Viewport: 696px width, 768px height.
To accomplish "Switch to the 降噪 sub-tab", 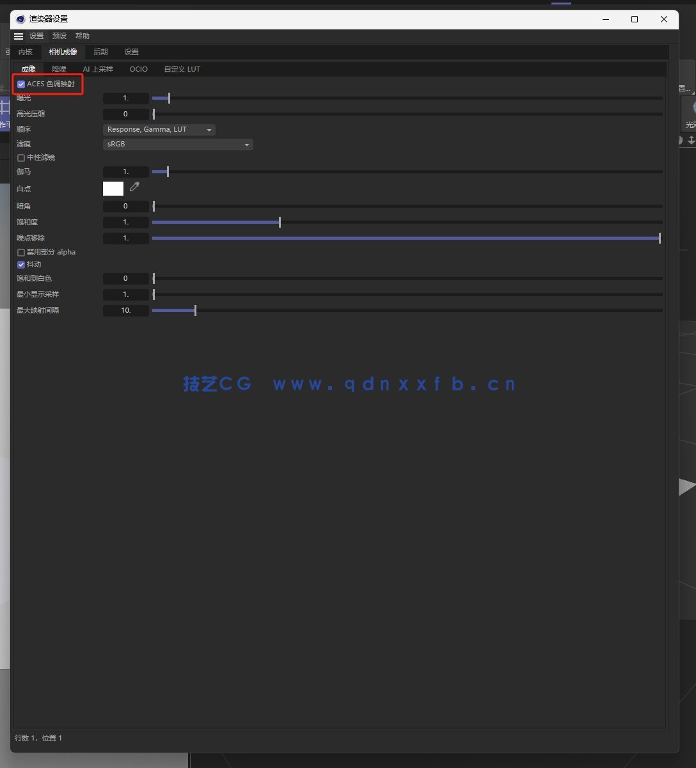I will 59,69.
